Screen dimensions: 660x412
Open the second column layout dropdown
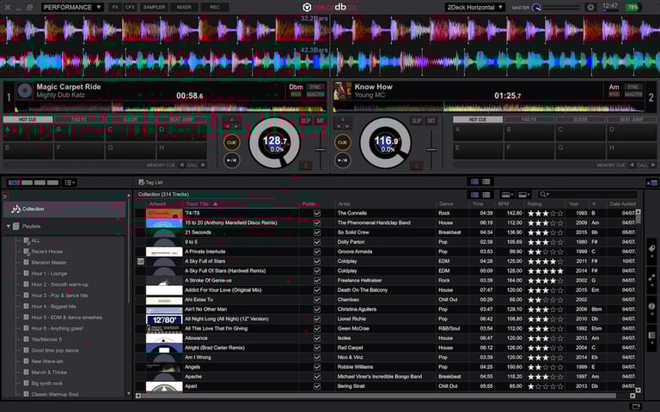[x=523, y=194]
